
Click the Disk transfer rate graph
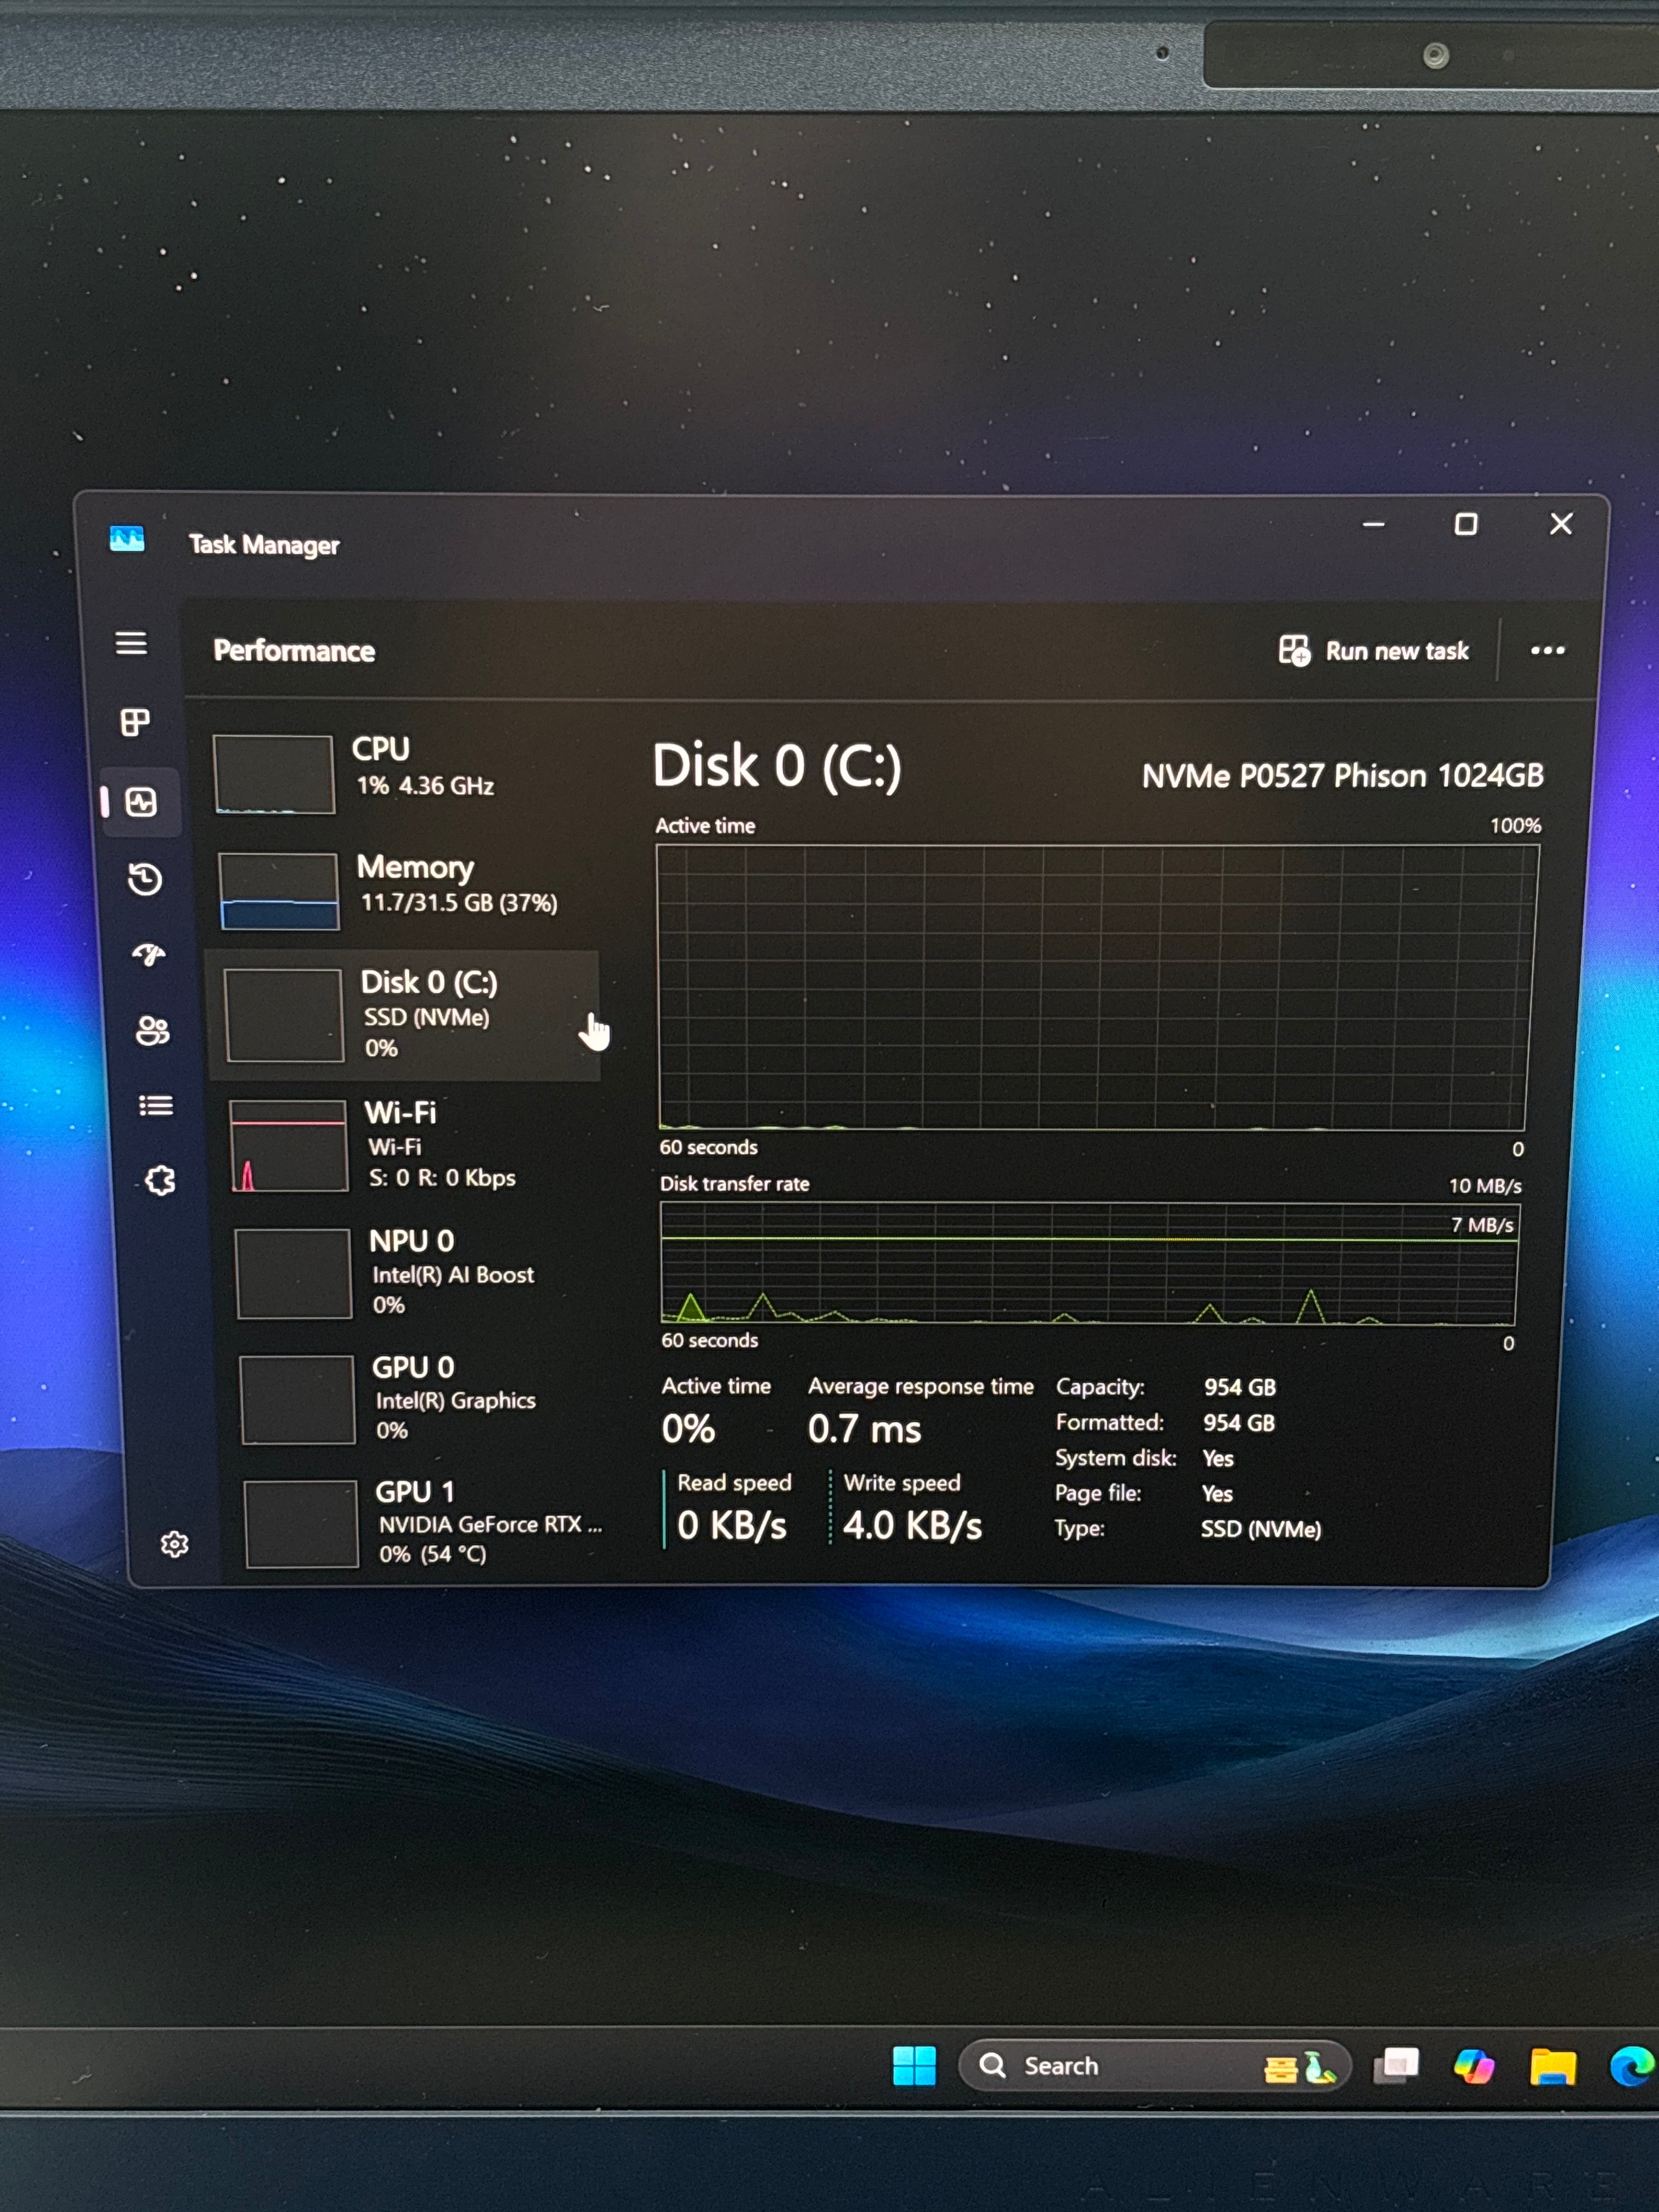click(x=1089, y=1263)
